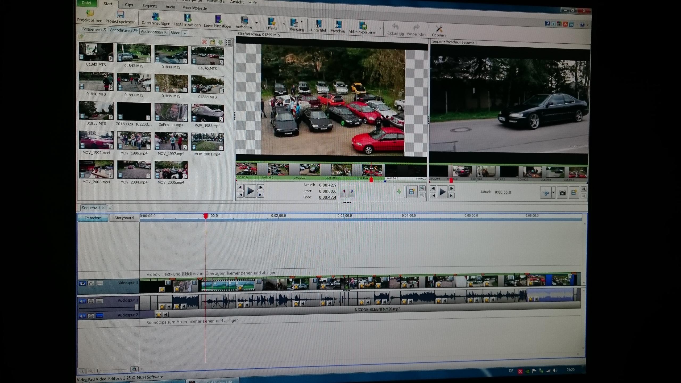The height and width of the screenshot is (383, 681).
Task: Open the Video exportieren dropdown arrow
Action: tap(380, 28)
